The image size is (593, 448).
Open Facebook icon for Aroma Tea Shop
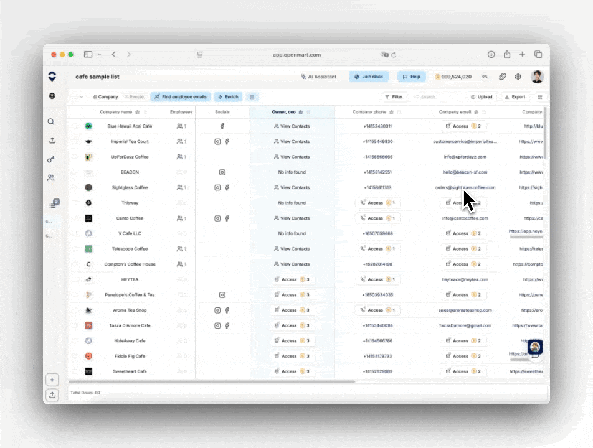227,310
